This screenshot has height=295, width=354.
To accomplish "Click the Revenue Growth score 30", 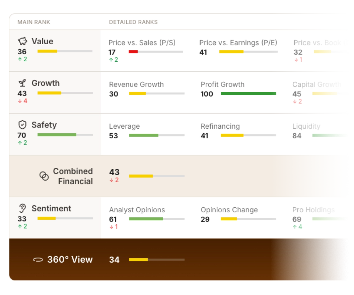I will (114, 94).
